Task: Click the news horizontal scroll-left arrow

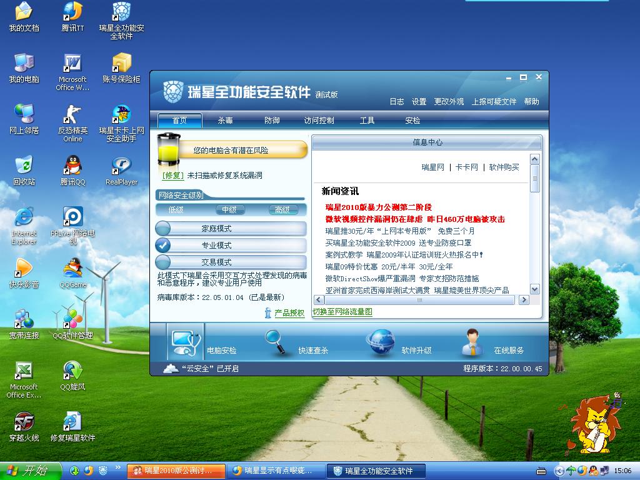Action: point(319,300)
